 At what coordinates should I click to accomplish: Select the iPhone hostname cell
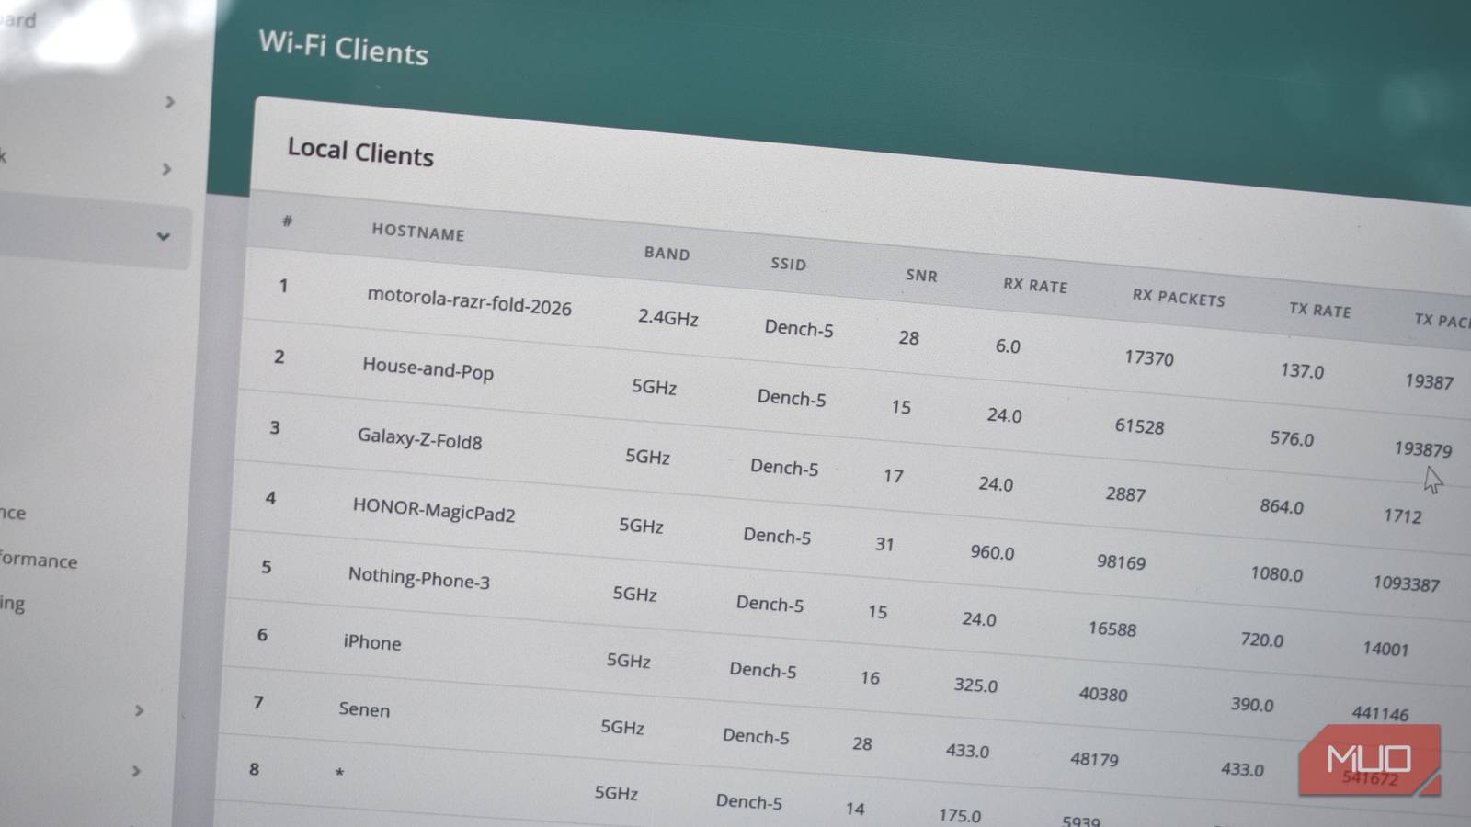tap(372, 641)
